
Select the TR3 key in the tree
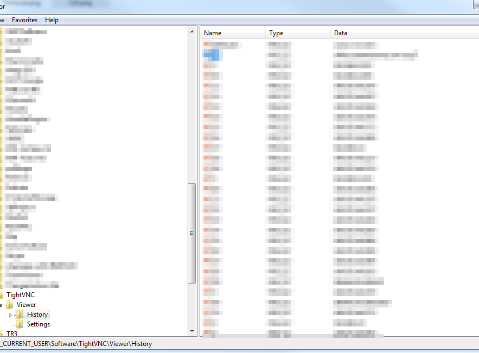pyautogui.click(x=12, y=333)
